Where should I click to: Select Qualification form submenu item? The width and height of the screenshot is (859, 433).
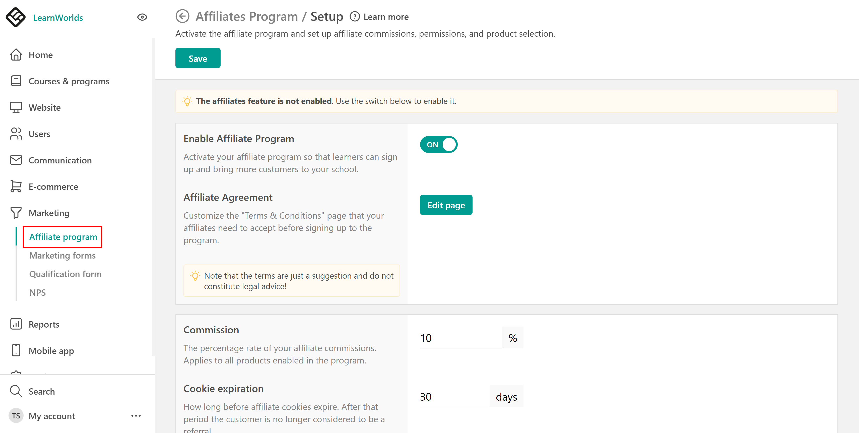[65, 274]
